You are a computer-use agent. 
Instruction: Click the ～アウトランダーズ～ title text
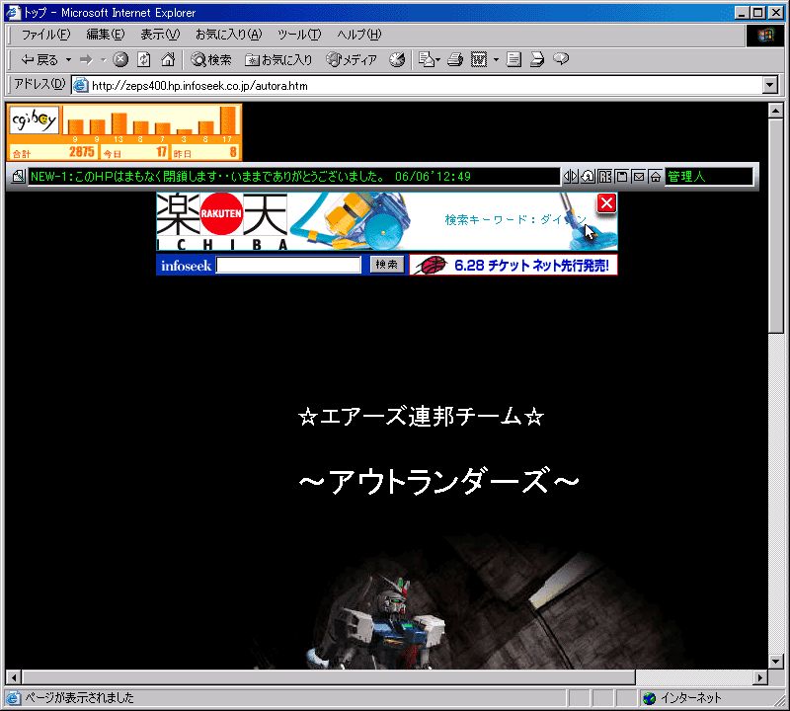[x=438, y=481]
